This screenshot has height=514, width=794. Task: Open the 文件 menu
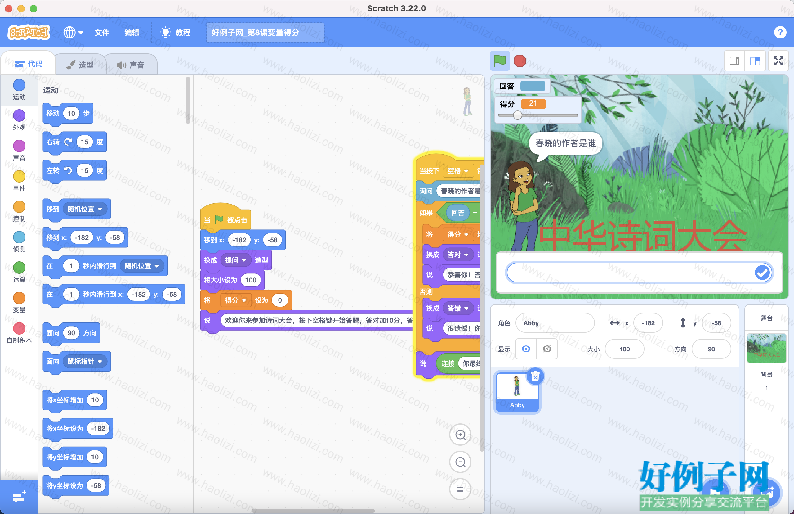coord(102,32)
